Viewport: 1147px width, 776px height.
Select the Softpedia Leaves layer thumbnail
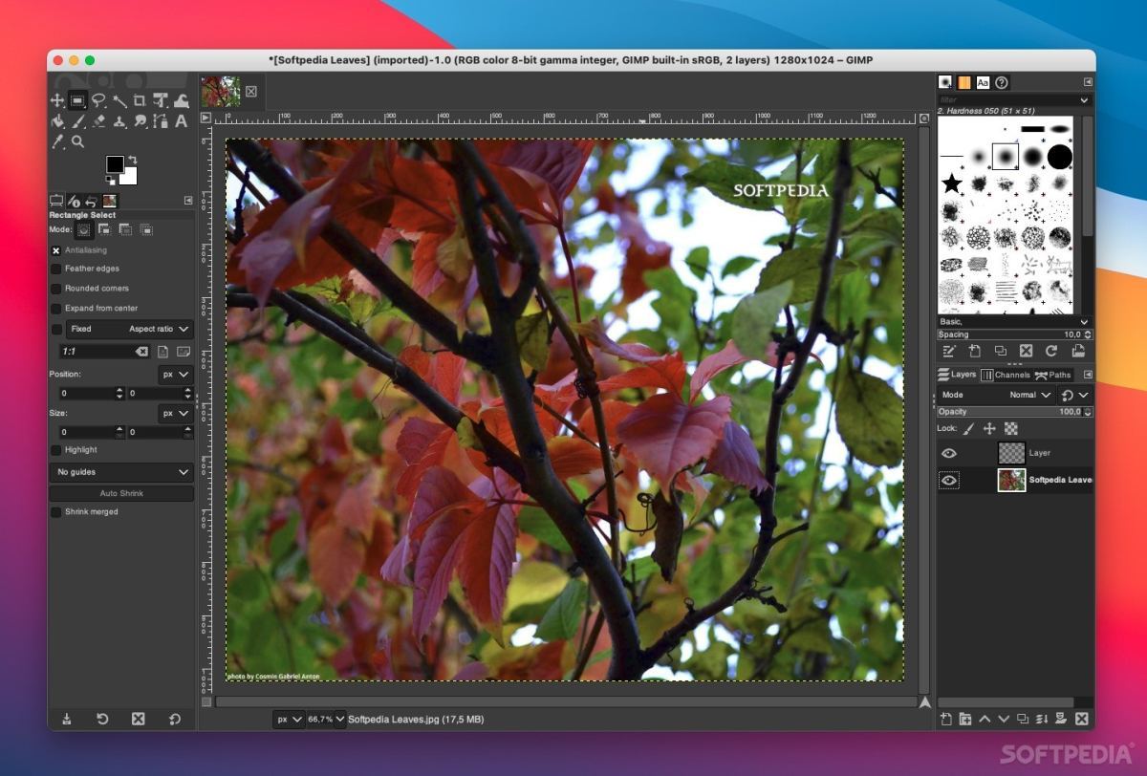pos(1011,480)
